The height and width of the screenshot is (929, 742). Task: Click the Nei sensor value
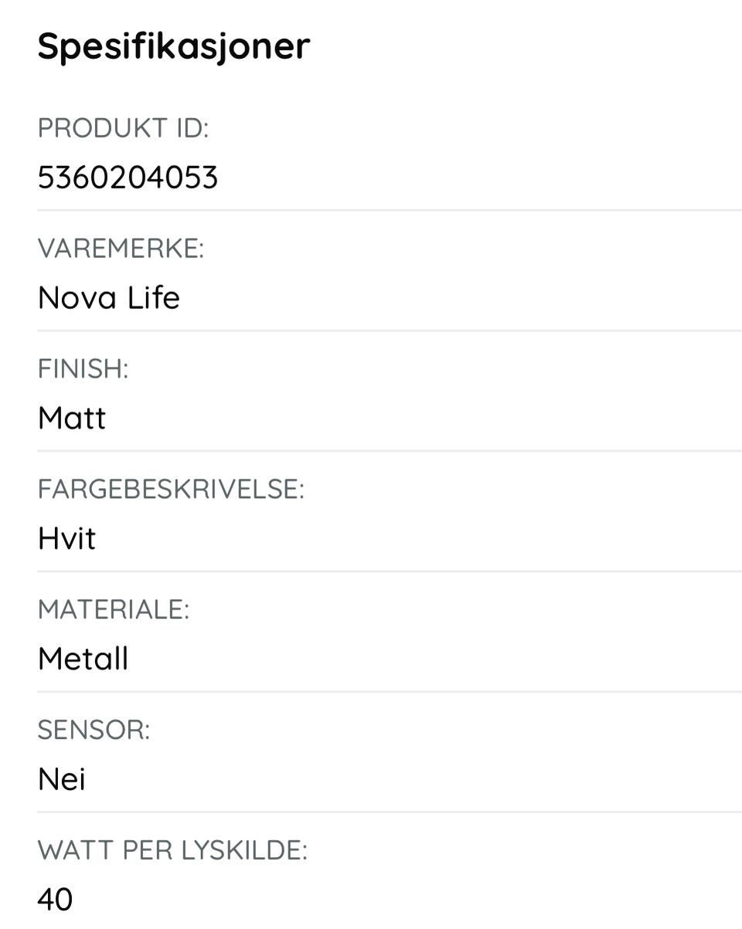(61, 780)
